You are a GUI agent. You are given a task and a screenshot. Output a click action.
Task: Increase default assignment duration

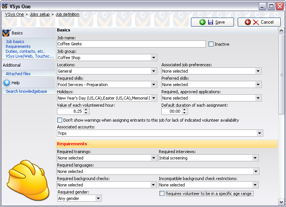[185, 110]
